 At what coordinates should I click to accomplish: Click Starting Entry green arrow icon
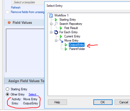click(x=56, y=19)
